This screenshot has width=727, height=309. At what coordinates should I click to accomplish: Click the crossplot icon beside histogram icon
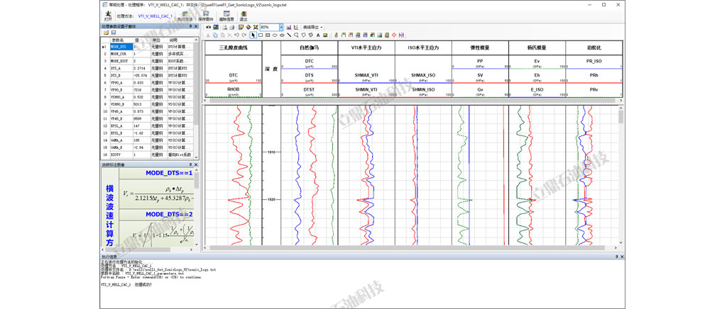(296, 28)
